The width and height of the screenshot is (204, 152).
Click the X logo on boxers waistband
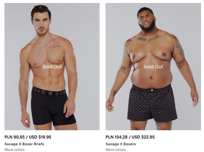152,90
